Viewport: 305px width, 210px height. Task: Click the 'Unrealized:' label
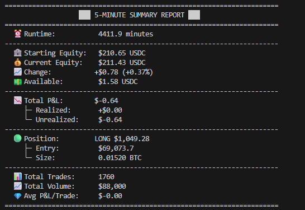point(57,120)
